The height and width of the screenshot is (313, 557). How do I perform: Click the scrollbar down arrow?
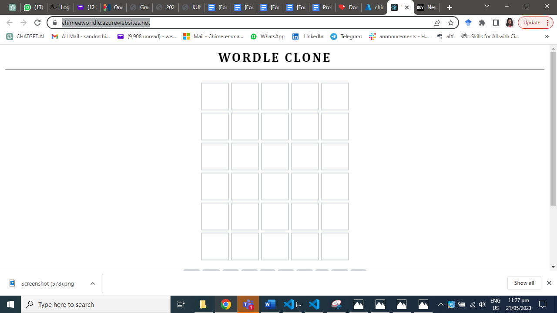coord(554,267)
